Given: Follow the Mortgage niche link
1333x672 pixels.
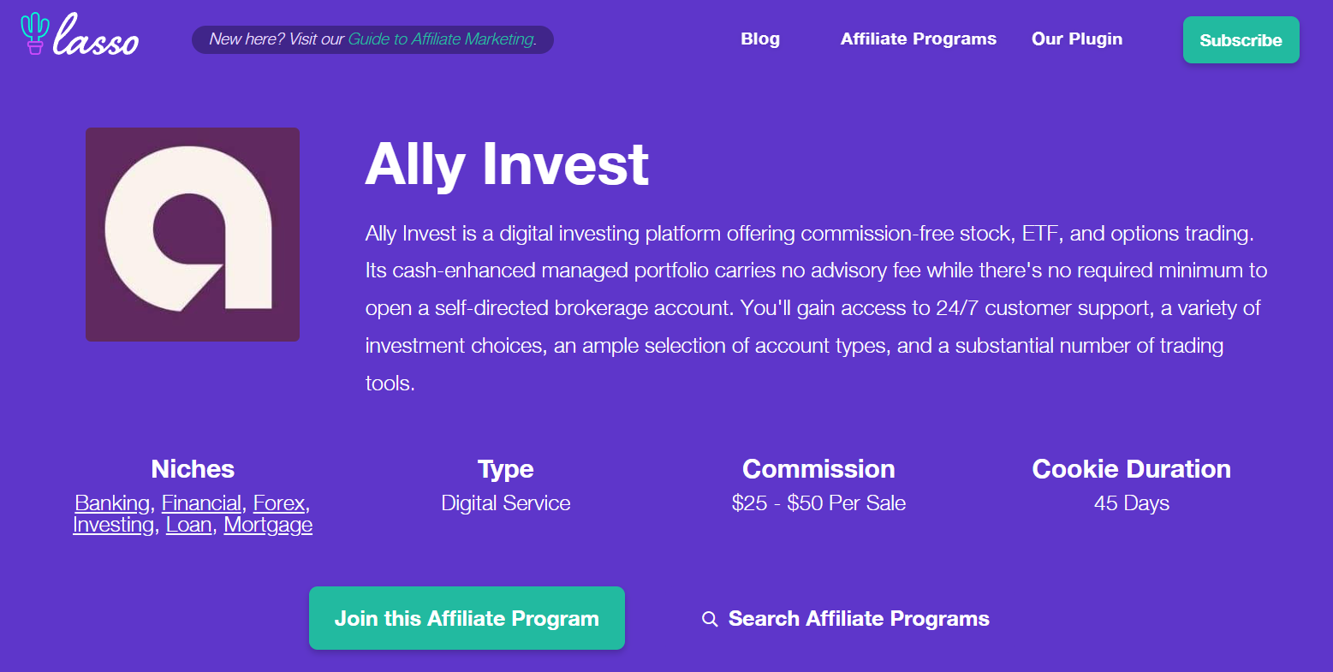Looking at the screenshot, I should (x=268, y=525).
